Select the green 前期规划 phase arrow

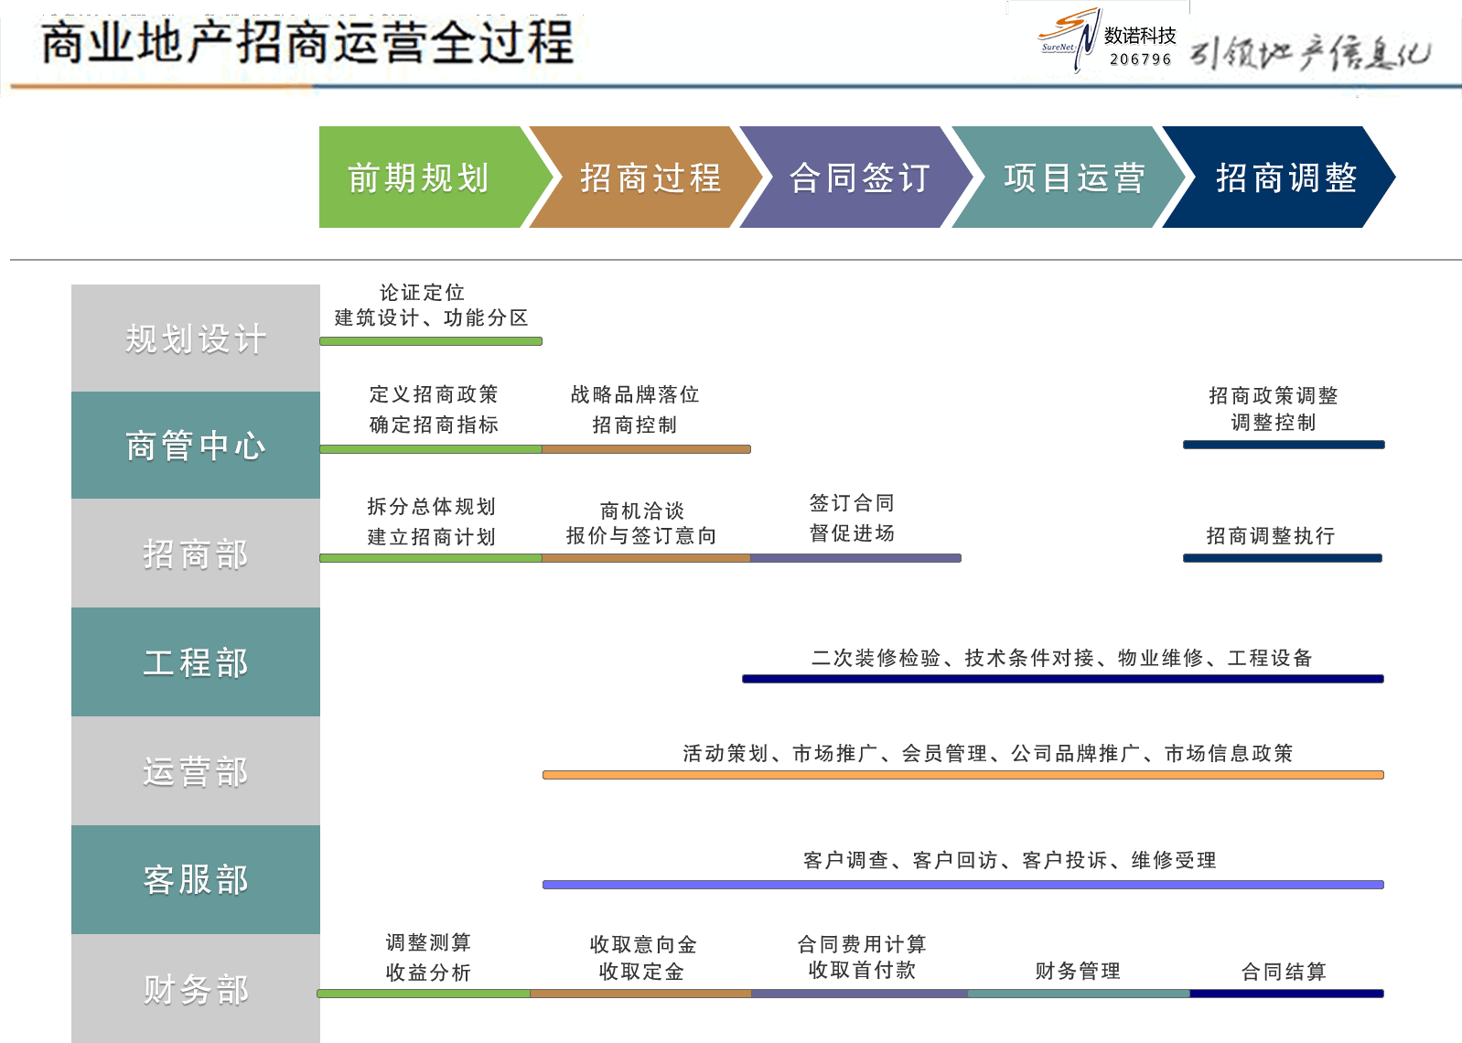pyautogui.click(x=421, y=177)
